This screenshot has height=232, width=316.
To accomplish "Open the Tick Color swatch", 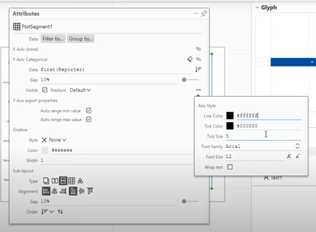I will coord(230,126).
